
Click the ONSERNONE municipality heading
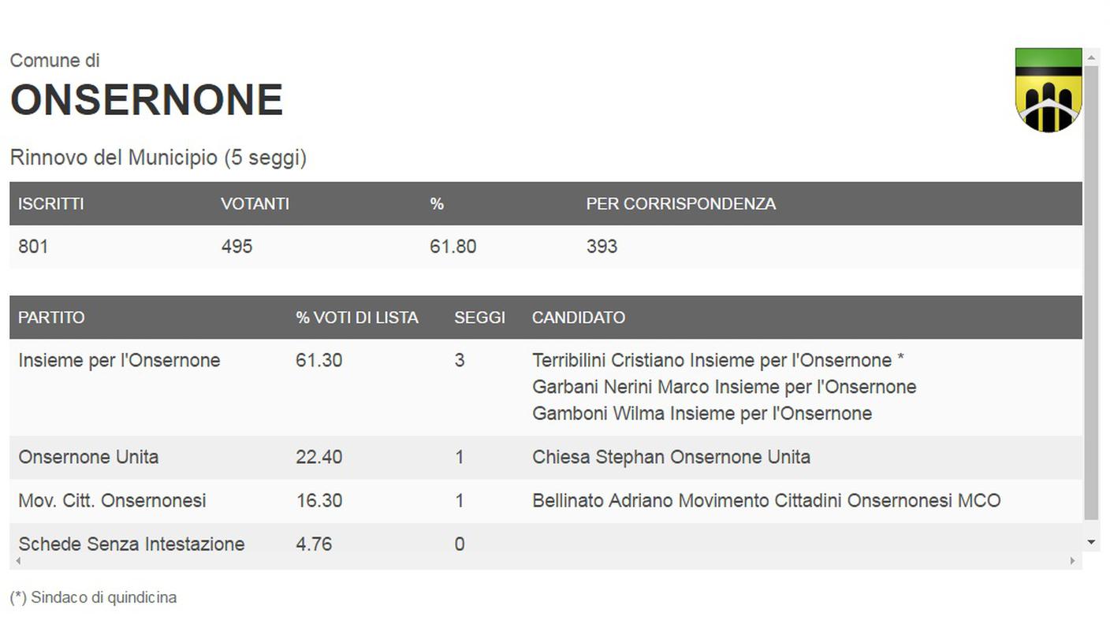point(147,100)
